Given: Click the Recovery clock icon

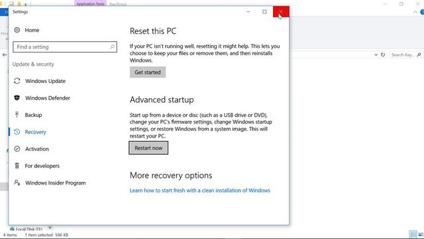Looking at the screenshot, I should 17,132.
